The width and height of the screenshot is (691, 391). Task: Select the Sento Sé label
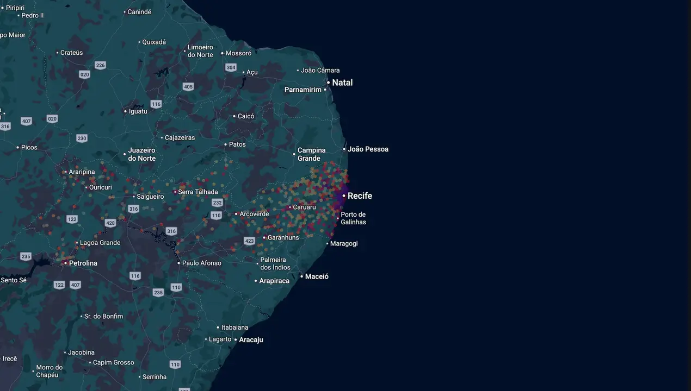13,280
